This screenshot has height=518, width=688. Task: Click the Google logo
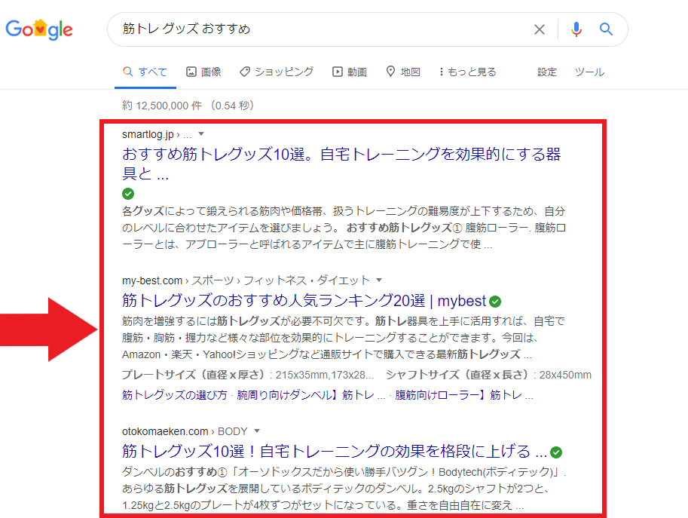click(x=39, y=29)
